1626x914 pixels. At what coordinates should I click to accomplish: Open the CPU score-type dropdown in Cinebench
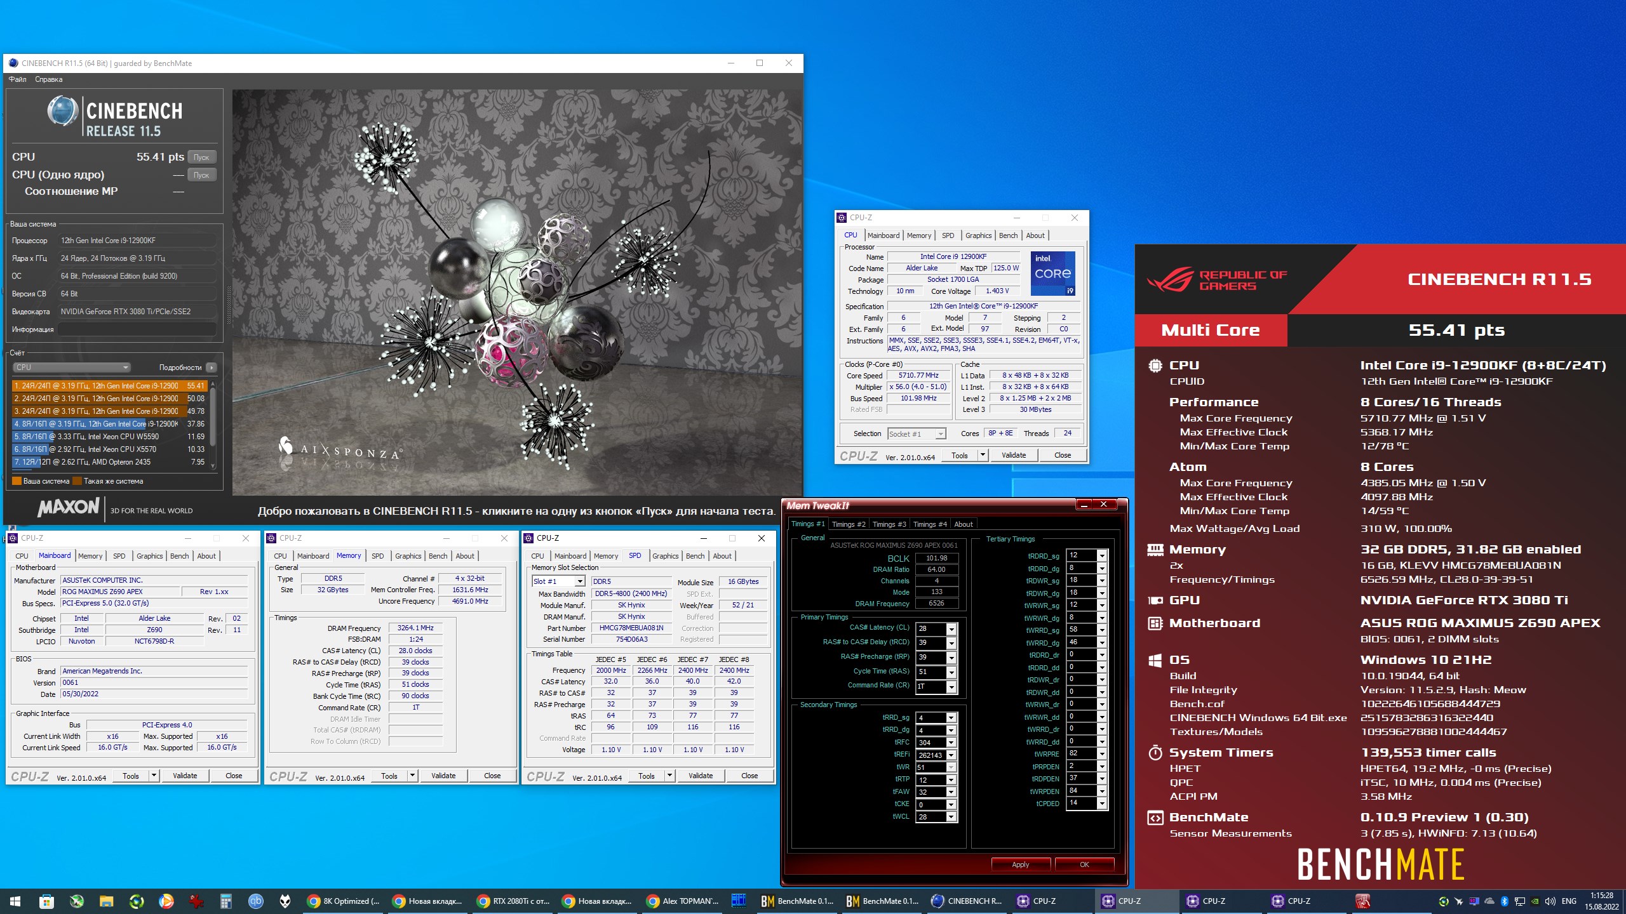(x=72, y=368)
